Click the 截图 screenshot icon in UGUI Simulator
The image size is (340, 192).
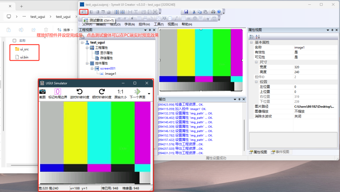42,92
